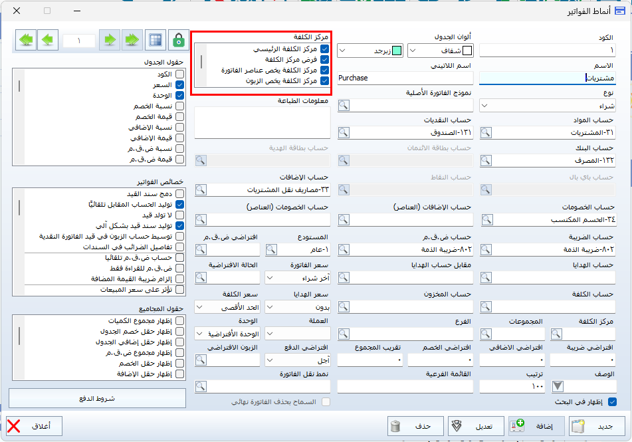This screenshot has width=632, height=442.
Task: Click the حذف delete button
Action: pos(415,425)
